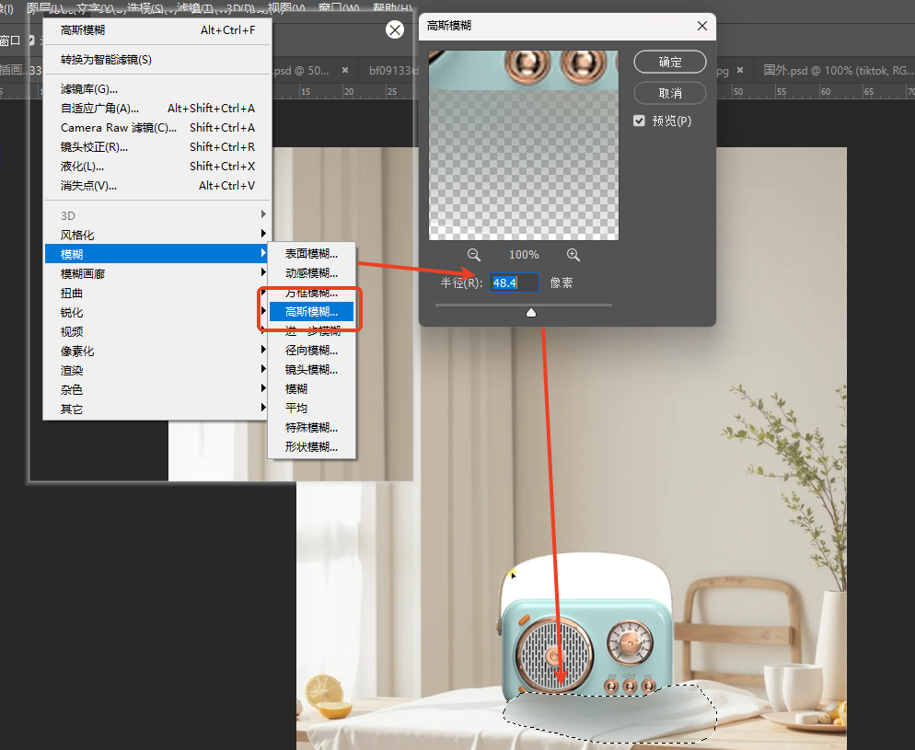915x750 pixels.
Task: Open 滤镜库(G)... from the filter menu
Action: (90, 88)
